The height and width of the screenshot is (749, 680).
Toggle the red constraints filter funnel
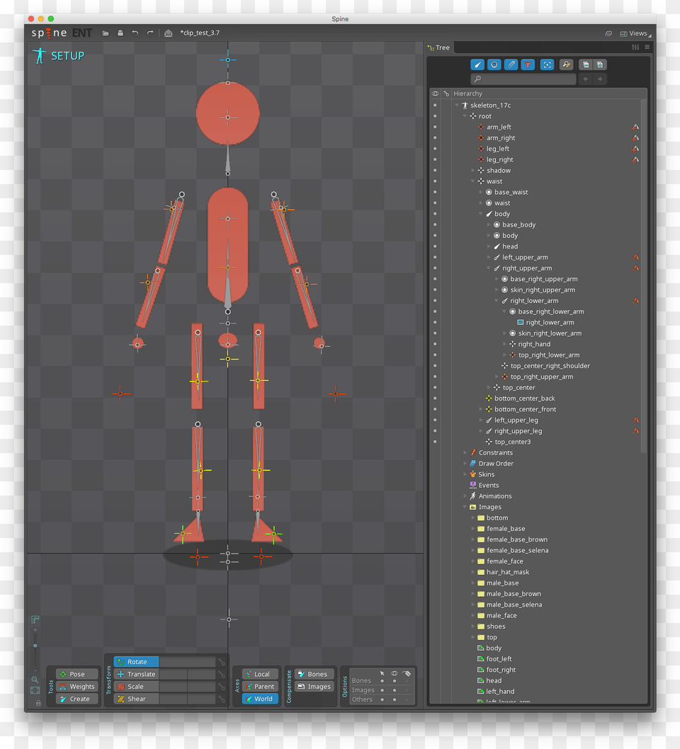(x=528, y=64)
